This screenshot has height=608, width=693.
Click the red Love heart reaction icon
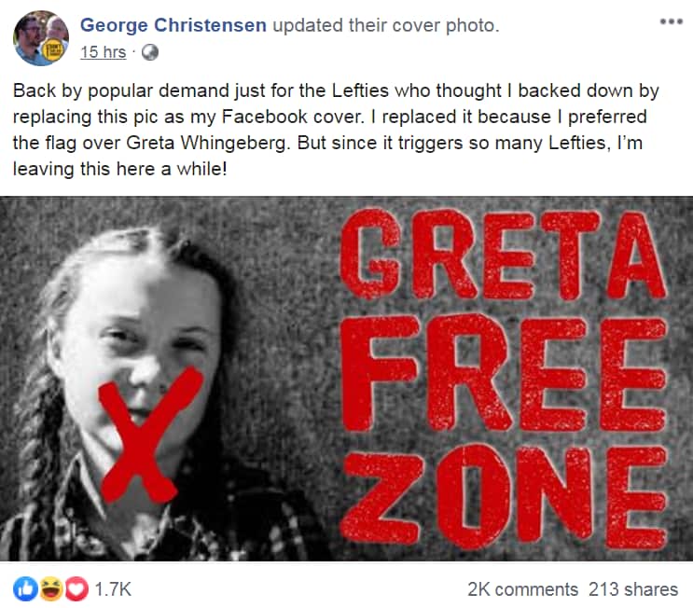pyautogui.click(x=62, y=589)
